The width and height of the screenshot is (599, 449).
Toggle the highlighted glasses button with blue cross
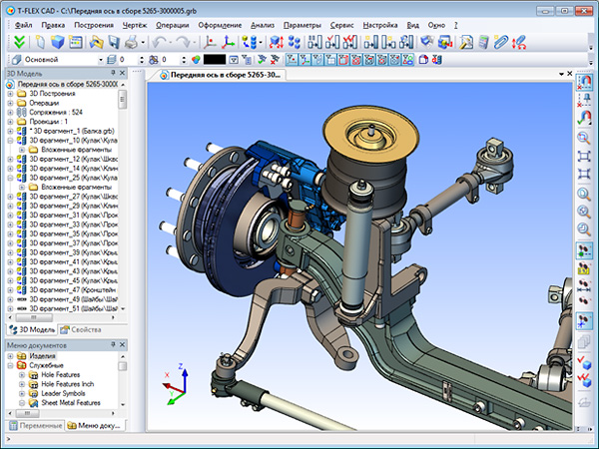[x=584, y=321]
